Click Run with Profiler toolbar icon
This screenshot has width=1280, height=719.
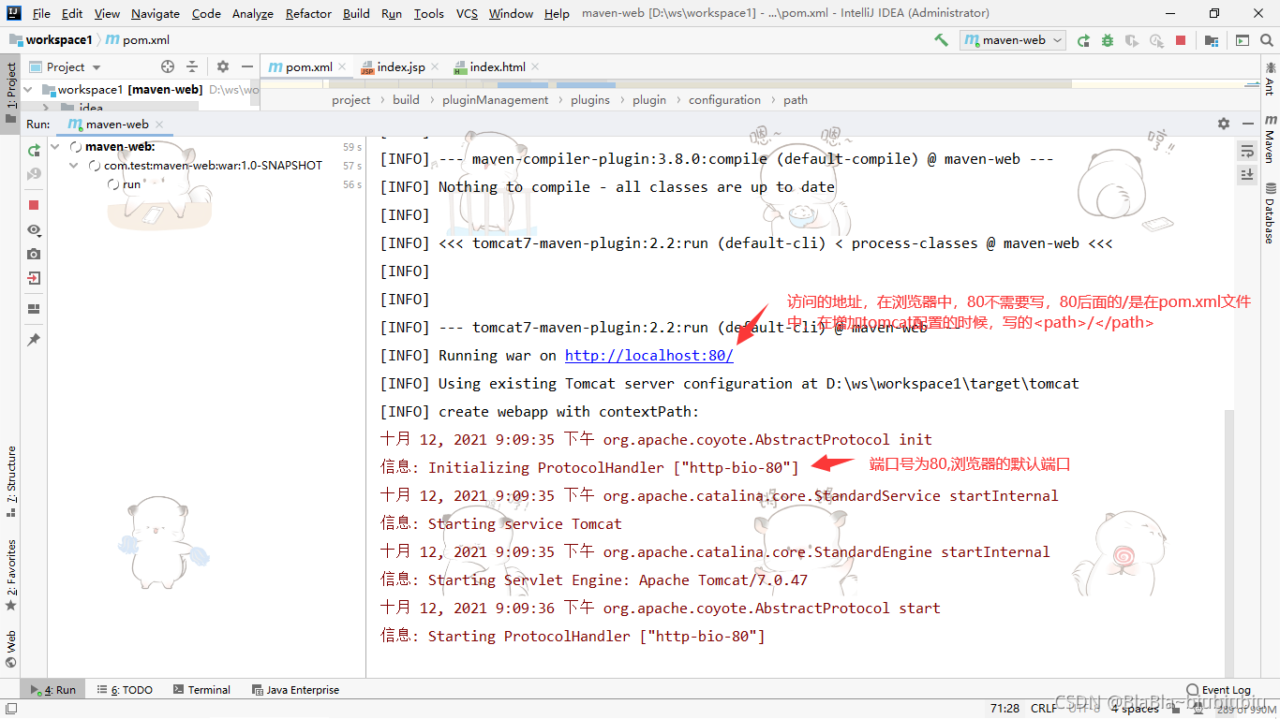(x=1156, y=40)
